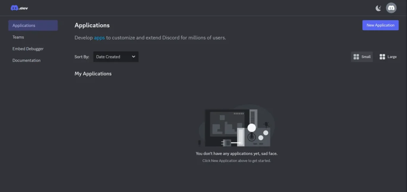This screenshot has width=407, height=192.
Task: Click the Applications page title
Action: [92, 25]
